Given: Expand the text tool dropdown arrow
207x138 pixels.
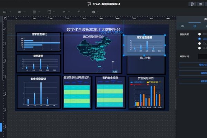Looking at the screenshot, I should point(84,12).
